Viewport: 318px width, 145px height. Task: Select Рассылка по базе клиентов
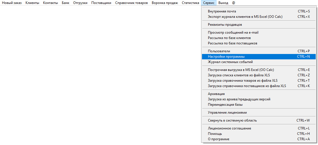(x=229, y=38)
